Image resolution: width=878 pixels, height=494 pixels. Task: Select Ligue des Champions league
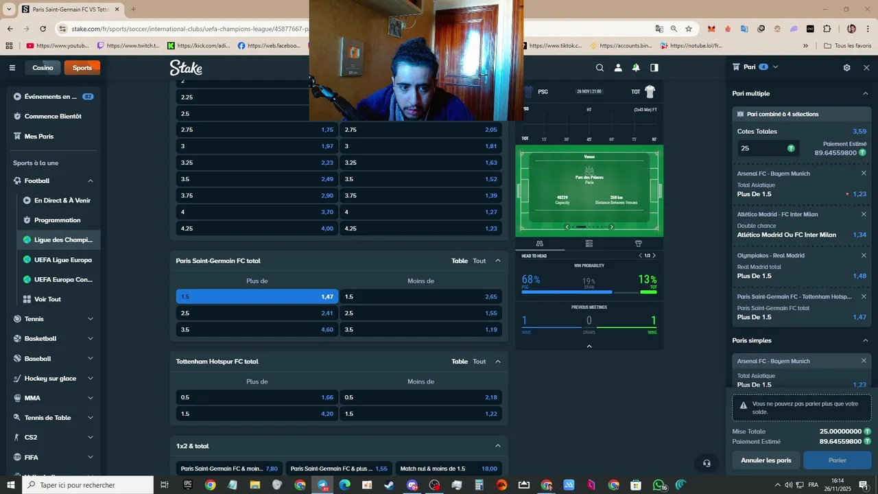59,239
